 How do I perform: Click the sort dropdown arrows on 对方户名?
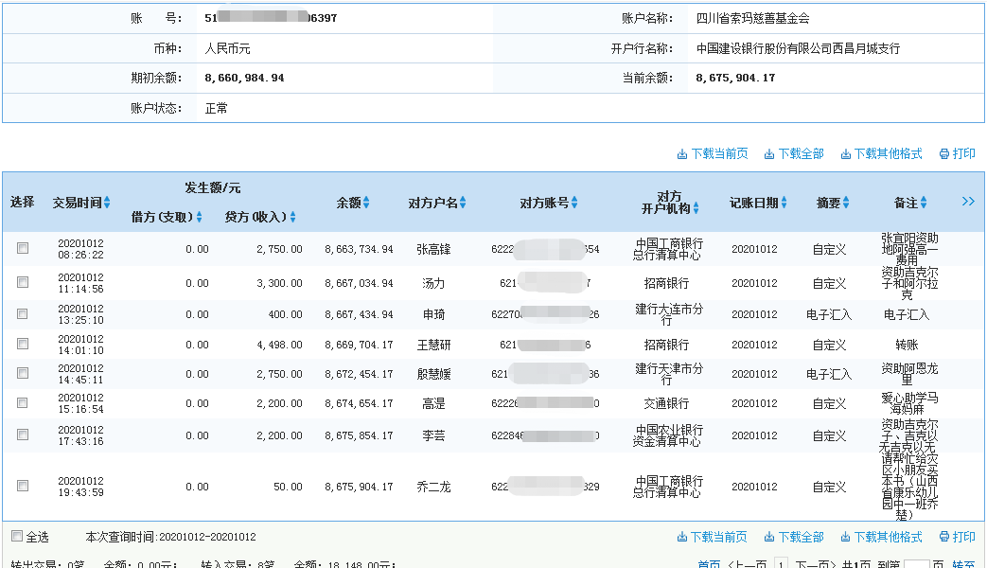click(x=462, y=204)
